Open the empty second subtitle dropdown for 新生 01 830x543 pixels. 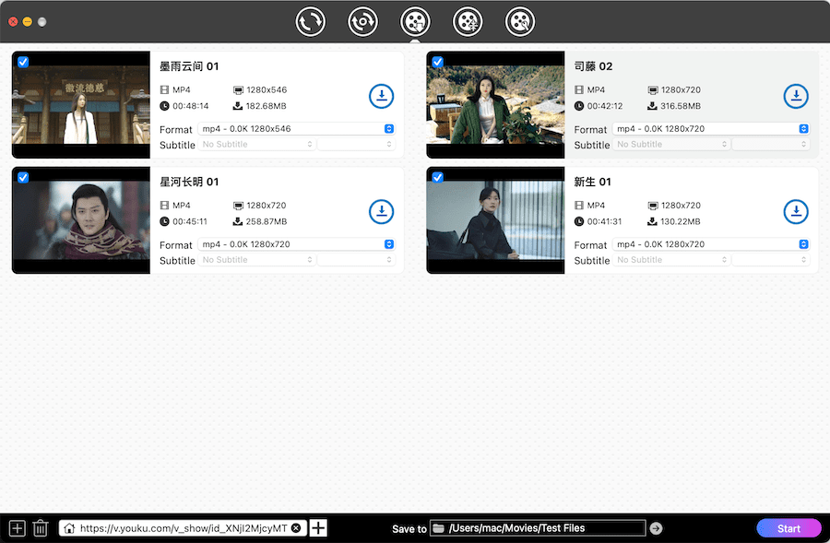771,259
